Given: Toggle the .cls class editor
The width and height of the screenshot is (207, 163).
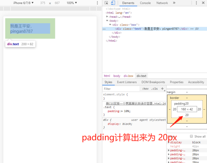Looking at the screenshot, I should coord(154,89).
